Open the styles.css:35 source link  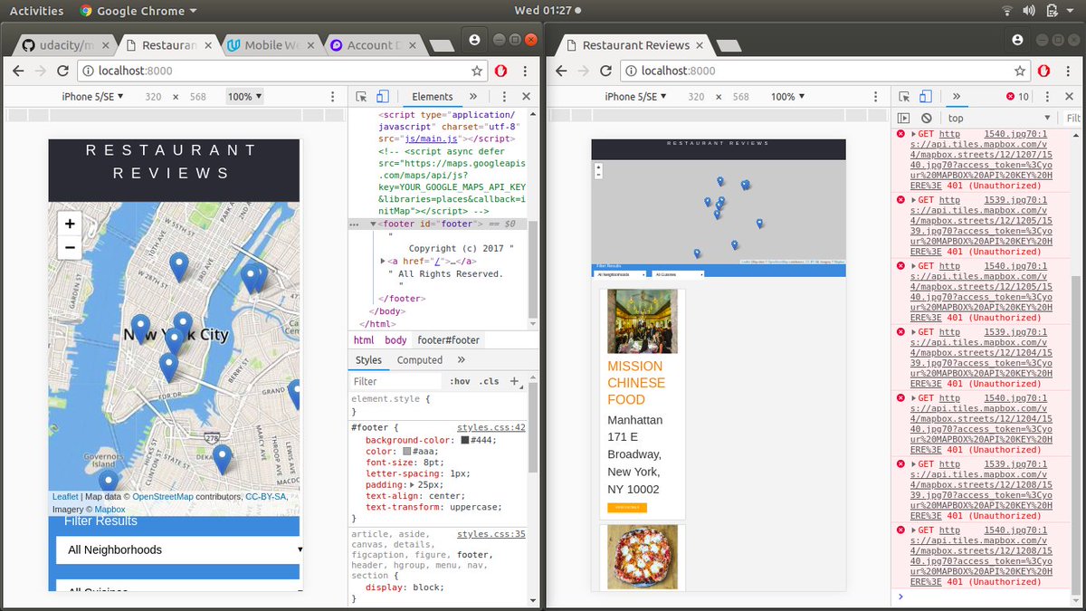(x=491, y=534)
